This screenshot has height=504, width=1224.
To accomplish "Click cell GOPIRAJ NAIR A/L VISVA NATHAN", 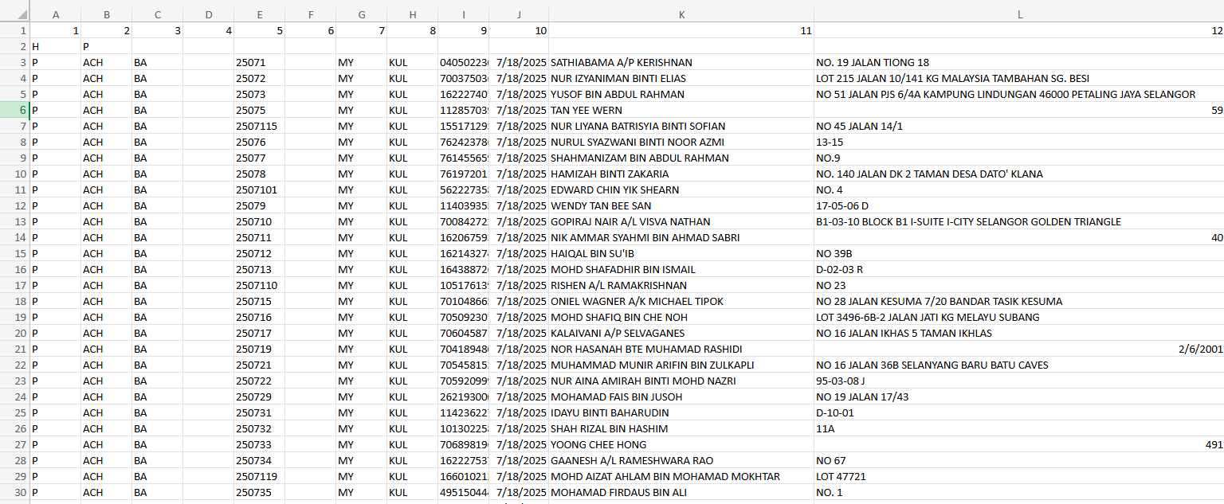I will tap(681, 221).
